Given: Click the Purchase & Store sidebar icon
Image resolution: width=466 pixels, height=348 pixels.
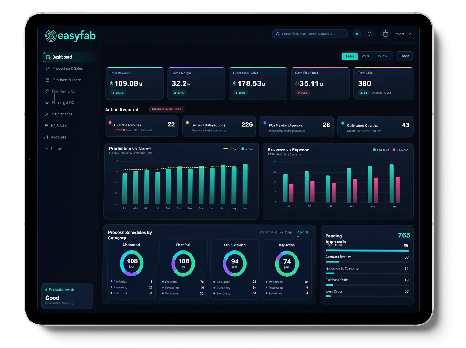Looking at the screenshot, I should pos(47,80).
